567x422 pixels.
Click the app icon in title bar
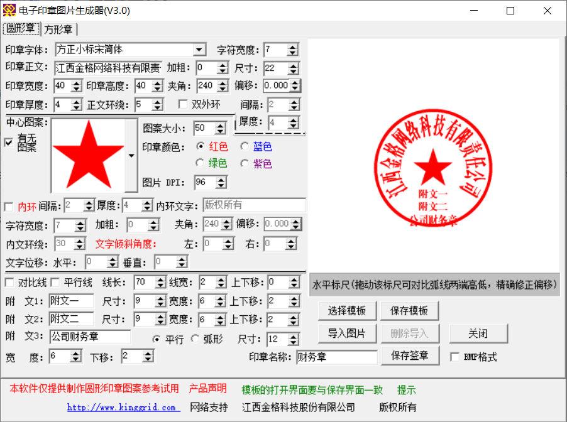coord(9,11)
